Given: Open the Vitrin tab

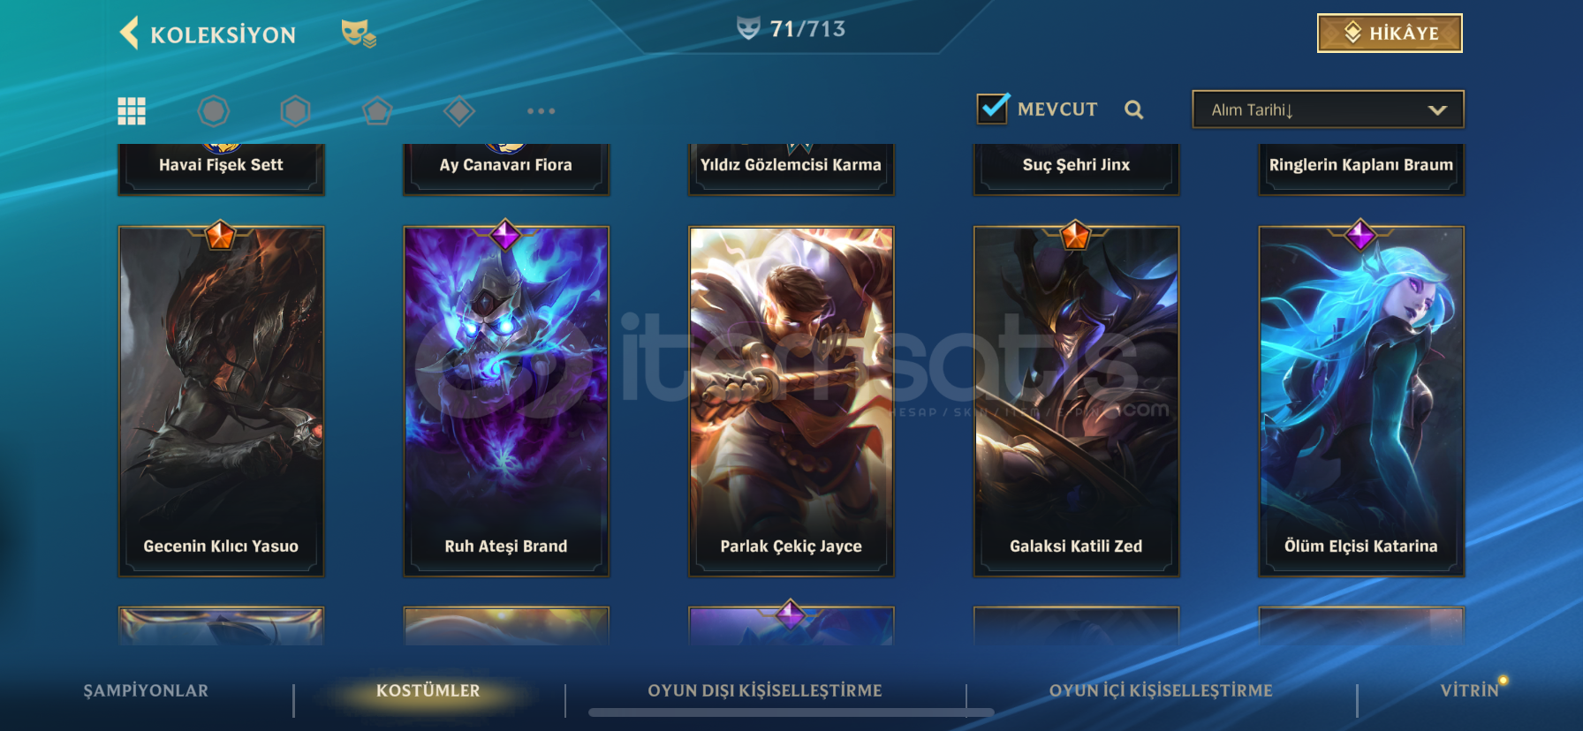Looking at the screenshot, I should coord(1470,690).
